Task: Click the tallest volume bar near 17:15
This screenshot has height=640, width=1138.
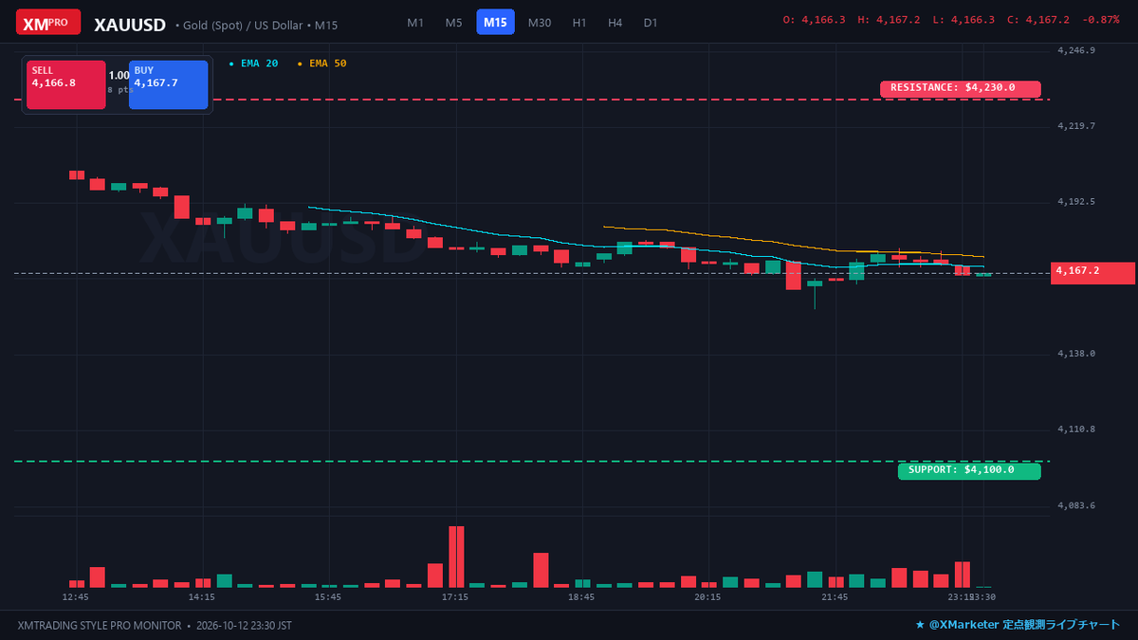Action: pyautogui.click(x=456, y=557)
